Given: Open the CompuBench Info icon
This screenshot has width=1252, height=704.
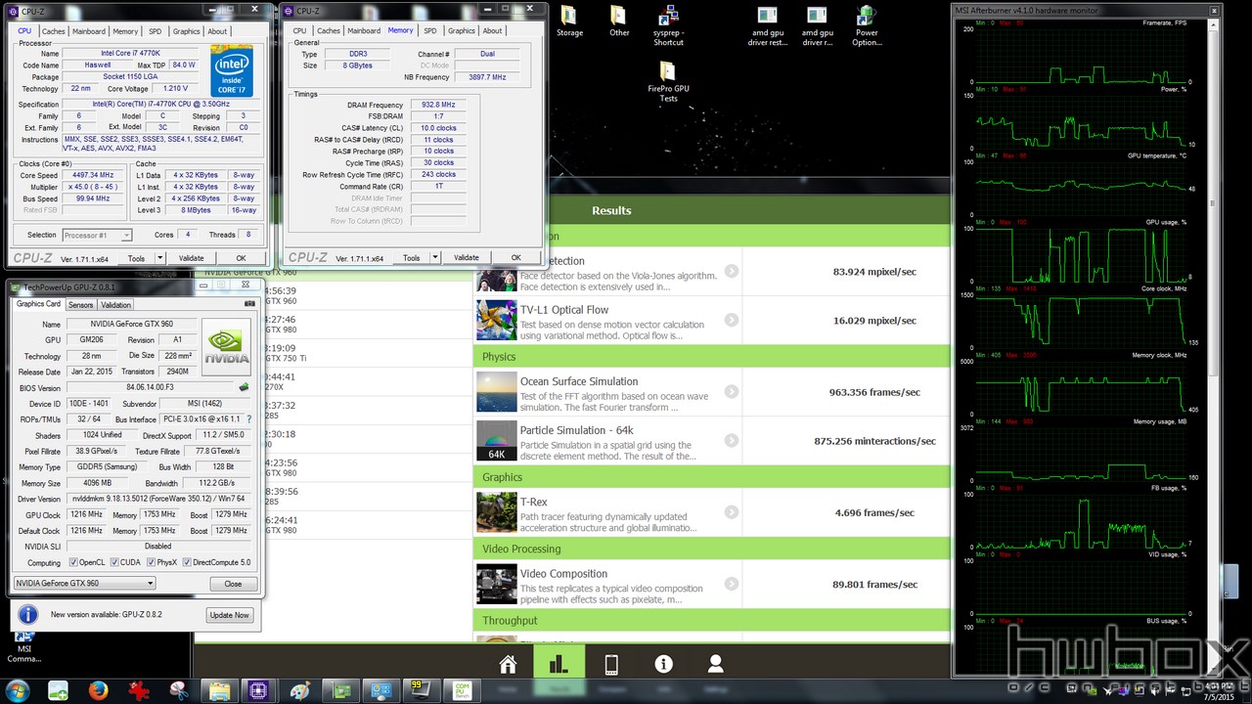Looking at the screenshot, I should coord(664,665).
